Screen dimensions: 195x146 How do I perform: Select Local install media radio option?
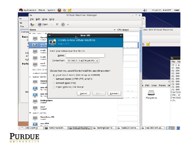click(54, 75)
